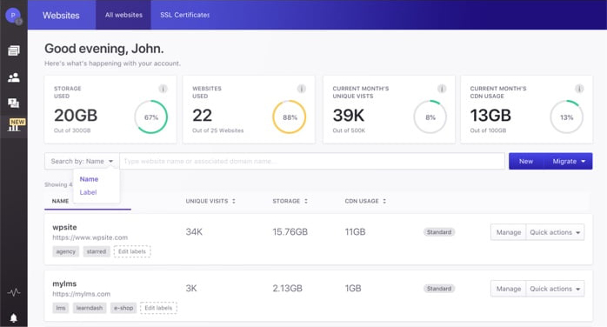Open the user profile avatar
This screenshot has width=607, height=327.
click(x=14, y=16)
